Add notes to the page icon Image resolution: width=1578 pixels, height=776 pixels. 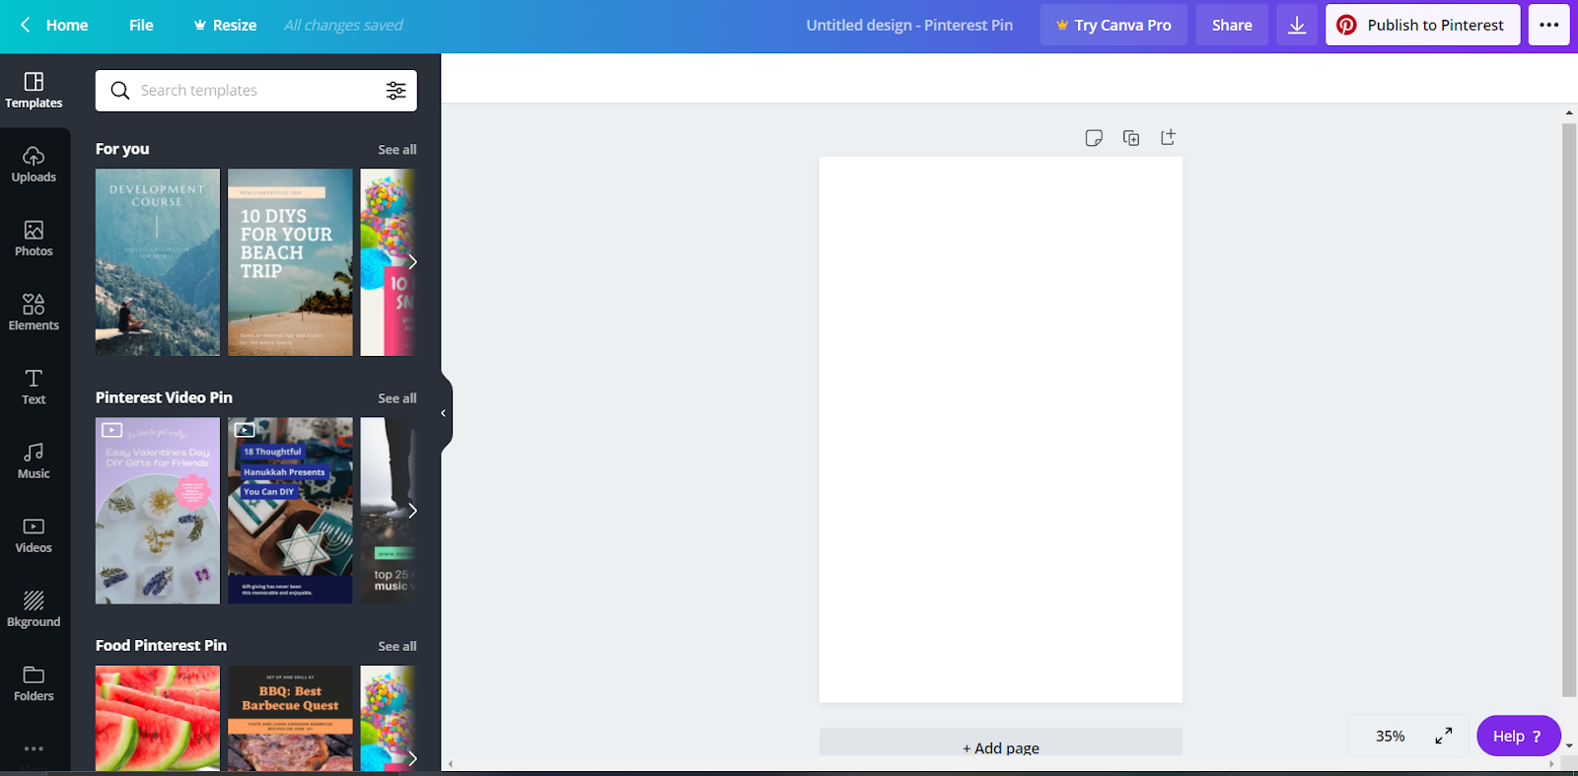point(1094,138)
